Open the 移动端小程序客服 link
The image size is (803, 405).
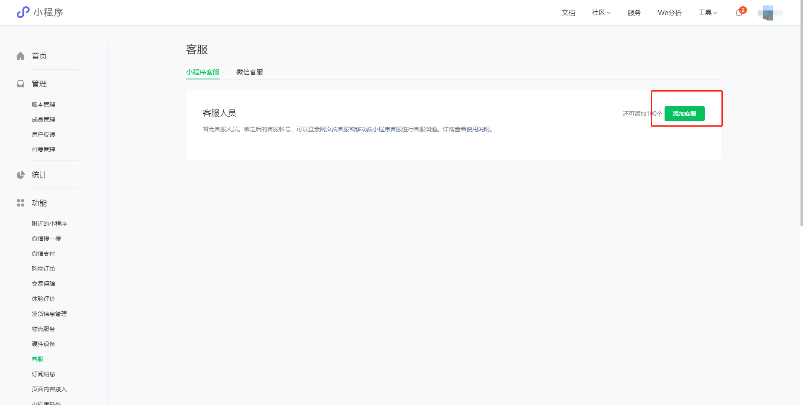(378, 130)
